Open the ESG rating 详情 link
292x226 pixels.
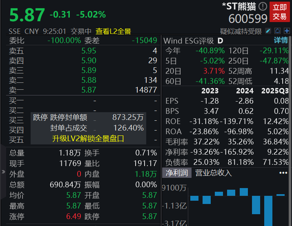281,41
